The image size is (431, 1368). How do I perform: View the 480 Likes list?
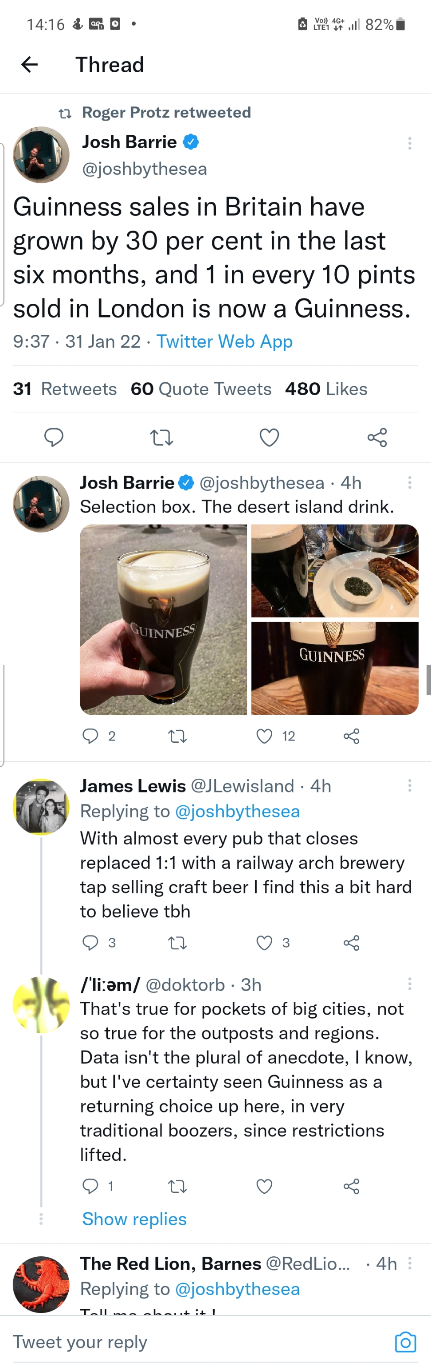click(326, 389)
